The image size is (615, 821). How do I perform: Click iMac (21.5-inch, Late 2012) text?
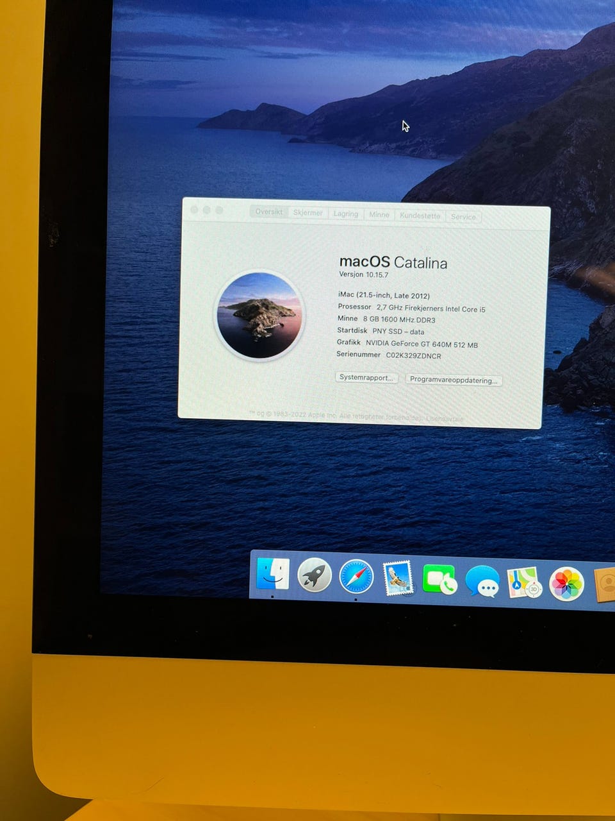click(384, 296)
